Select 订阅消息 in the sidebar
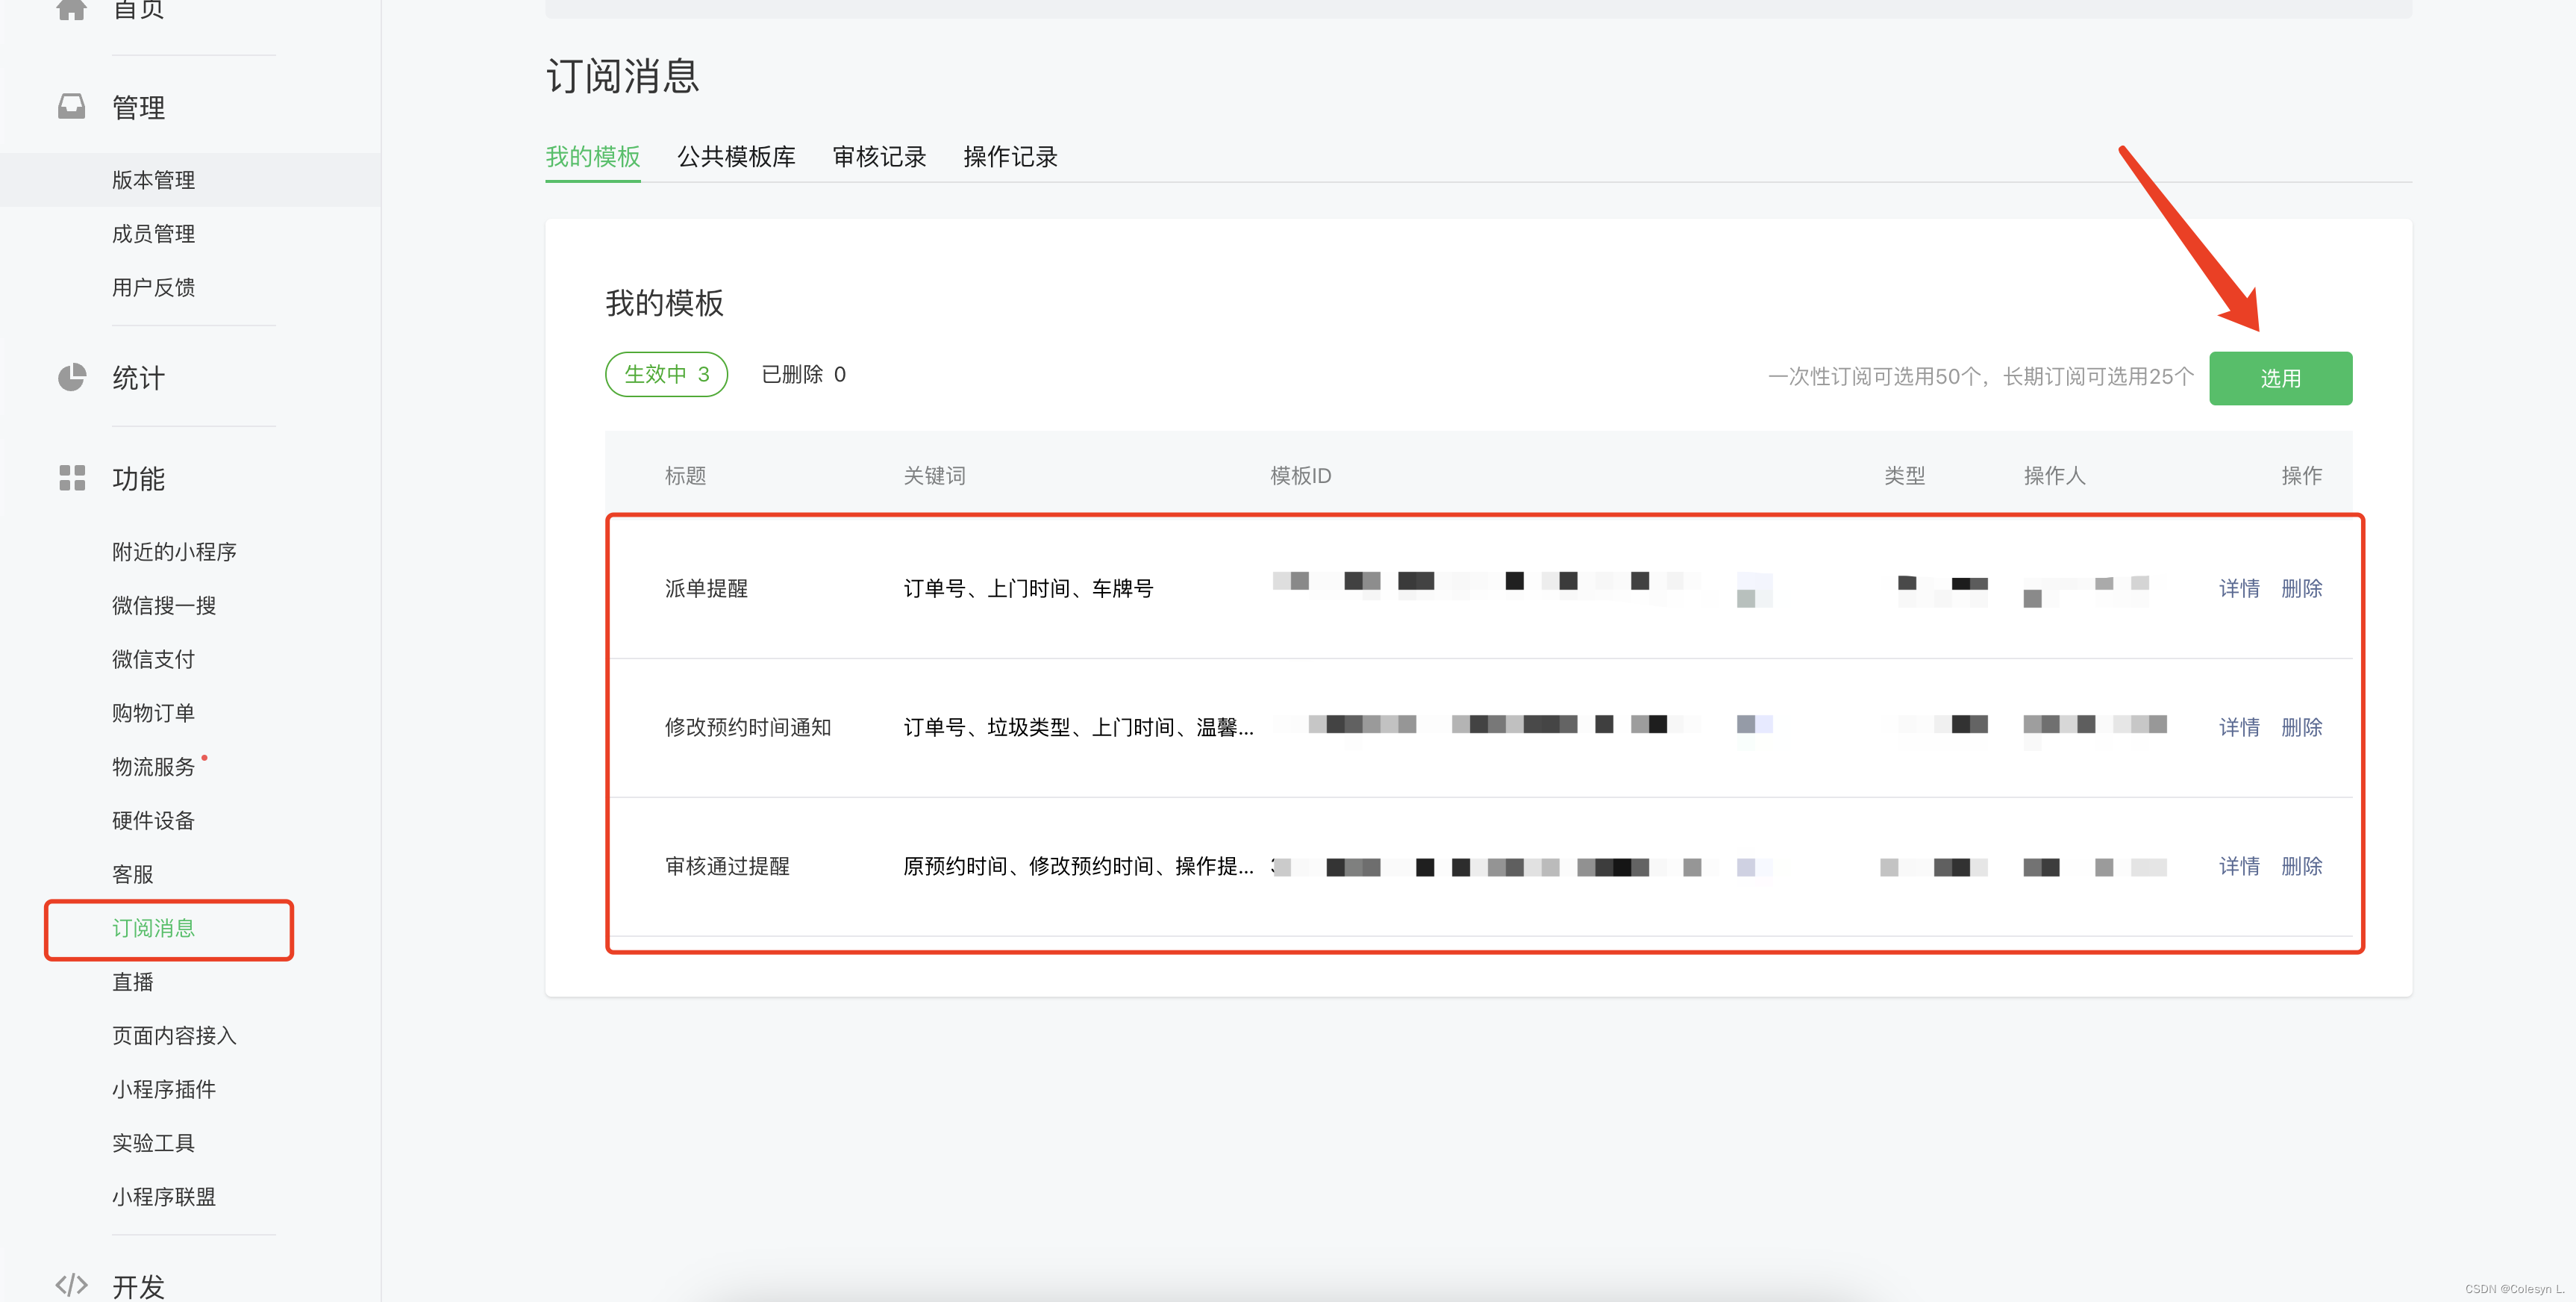Viewport: 2576px width, 1302px height. pos(153,929)
